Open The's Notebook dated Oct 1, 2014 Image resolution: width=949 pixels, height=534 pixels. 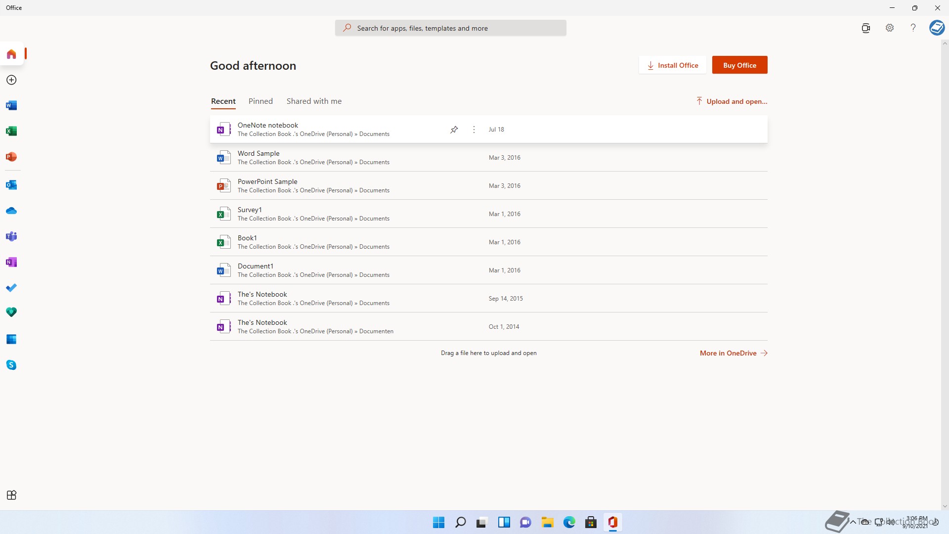pyautogui.click(x=488, y=327)
